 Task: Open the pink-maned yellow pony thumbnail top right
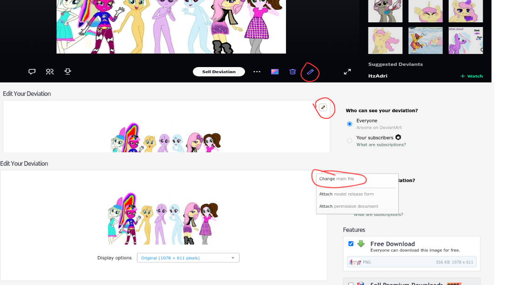466,11
